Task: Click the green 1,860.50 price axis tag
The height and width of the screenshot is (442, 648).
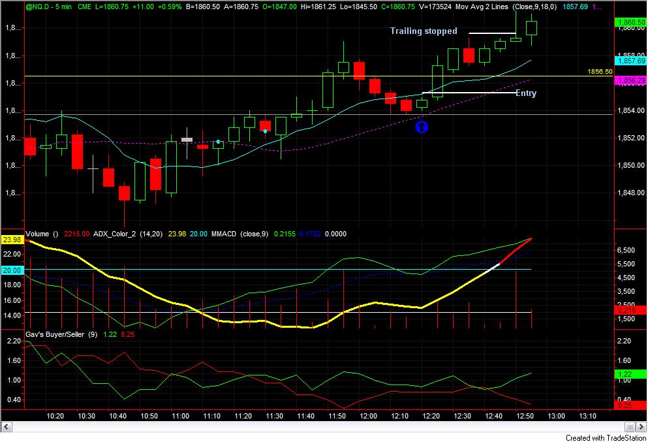Action: 630,22
